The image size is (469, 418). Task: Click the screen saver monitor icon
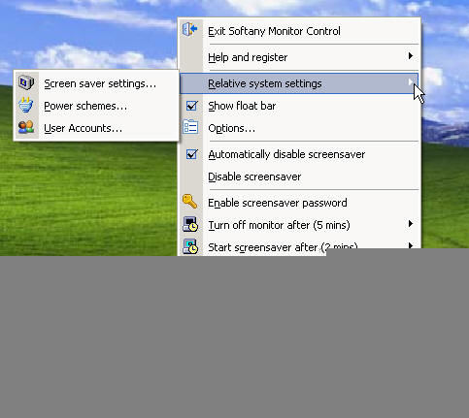point(26,82)
